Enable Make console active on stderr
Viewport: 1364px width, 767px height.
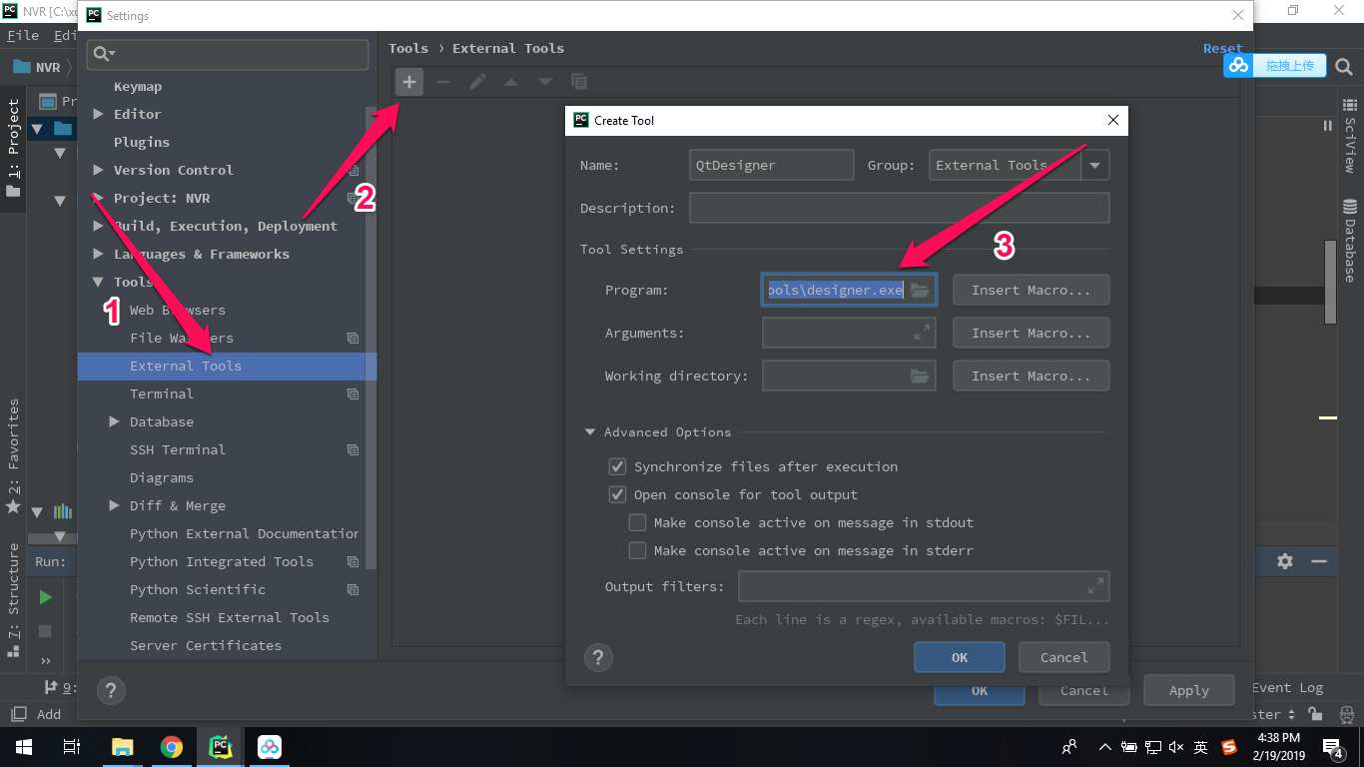tap(637, 550)
